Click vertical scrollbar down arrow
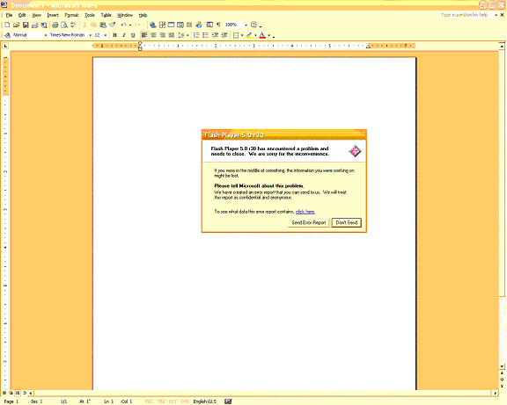This screenshot has height=405, width=507. (502, 366)
